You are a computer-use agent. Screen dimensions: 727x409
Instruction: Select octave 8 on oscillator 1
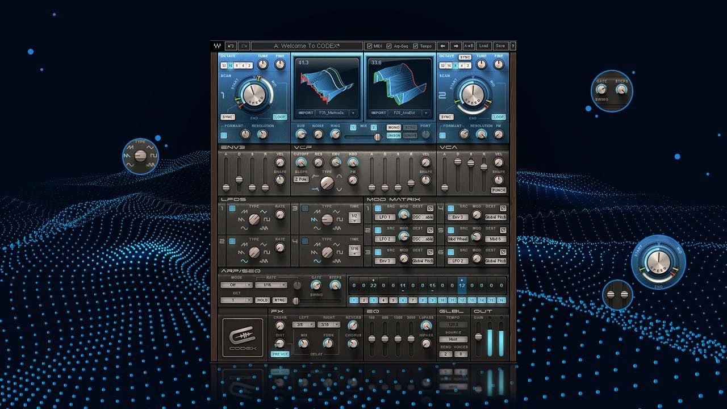[x=237, y=65]
